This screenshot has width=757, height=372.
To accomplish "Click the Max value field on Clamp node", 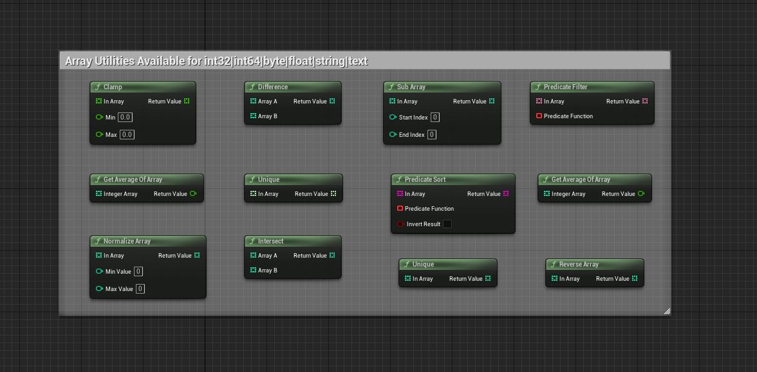I will 127,134.
